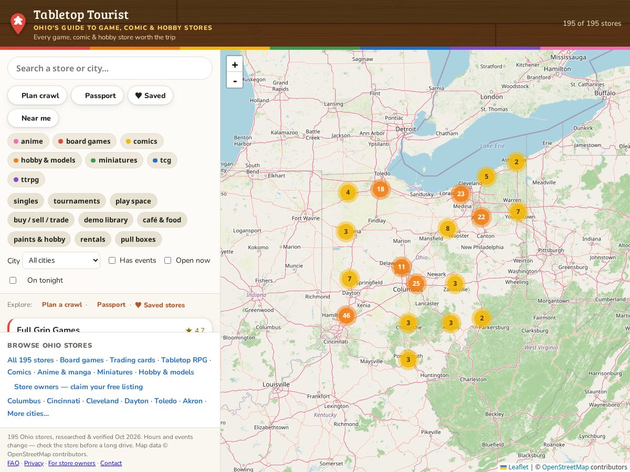Open the 25-store cluster at Columbus
Viewport: 630px width, 472px height.
pyautogui.click(x=416, y=284)
